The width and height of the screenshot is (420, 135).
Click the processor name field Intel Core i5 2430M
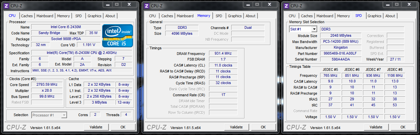pyautogui.click(x=66, y=27)
